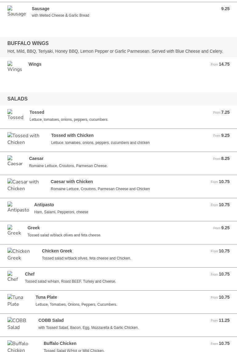Open the Antipasto item name

(x=44, y=205)
